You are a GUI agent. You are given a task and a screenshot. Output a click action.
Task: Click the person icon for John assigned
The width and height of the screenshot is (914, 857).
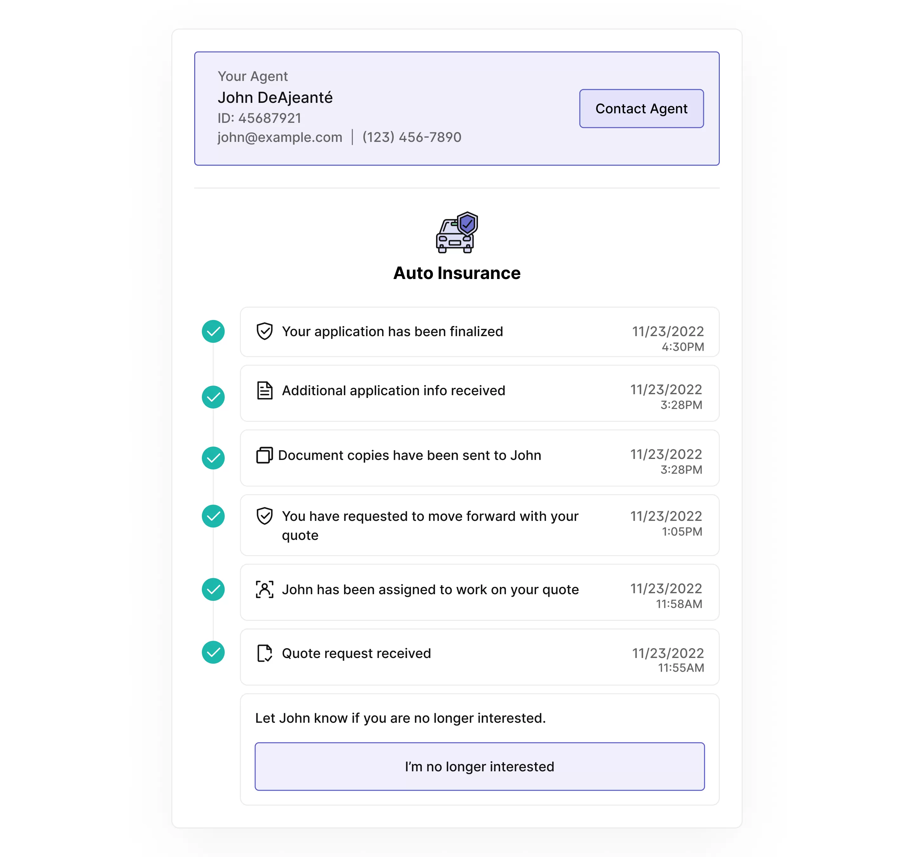tap(264, 589)
